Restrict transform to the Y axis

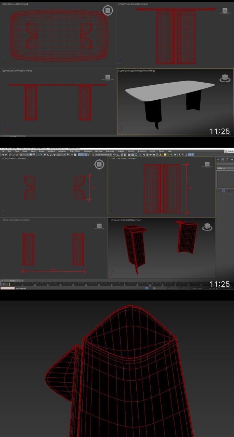183,155
